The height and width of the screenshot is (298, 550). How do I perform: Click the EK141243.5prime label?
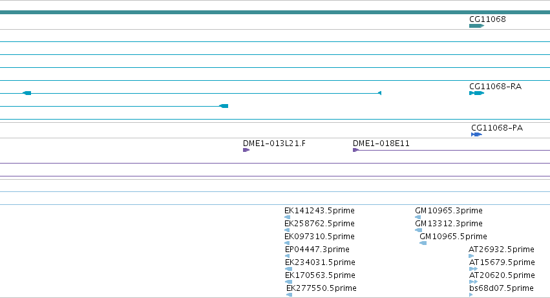(x=319, y=211)
